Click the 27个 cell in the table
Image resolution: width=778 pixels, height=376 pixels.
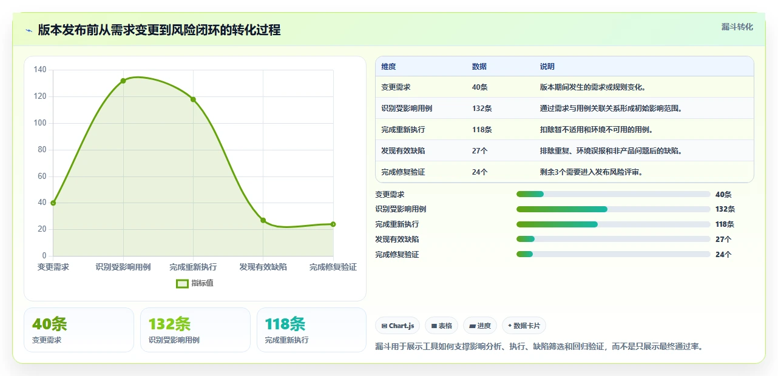tap(479, 151)
